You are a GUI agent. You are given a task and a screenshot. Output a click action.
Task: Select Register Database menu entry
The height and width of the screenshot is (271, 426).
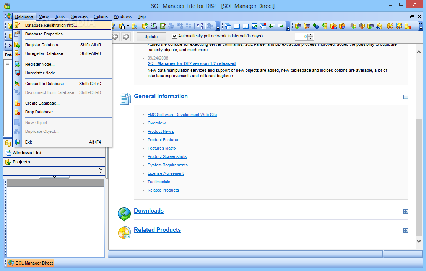pyautogui.click(x=62, y=45)
